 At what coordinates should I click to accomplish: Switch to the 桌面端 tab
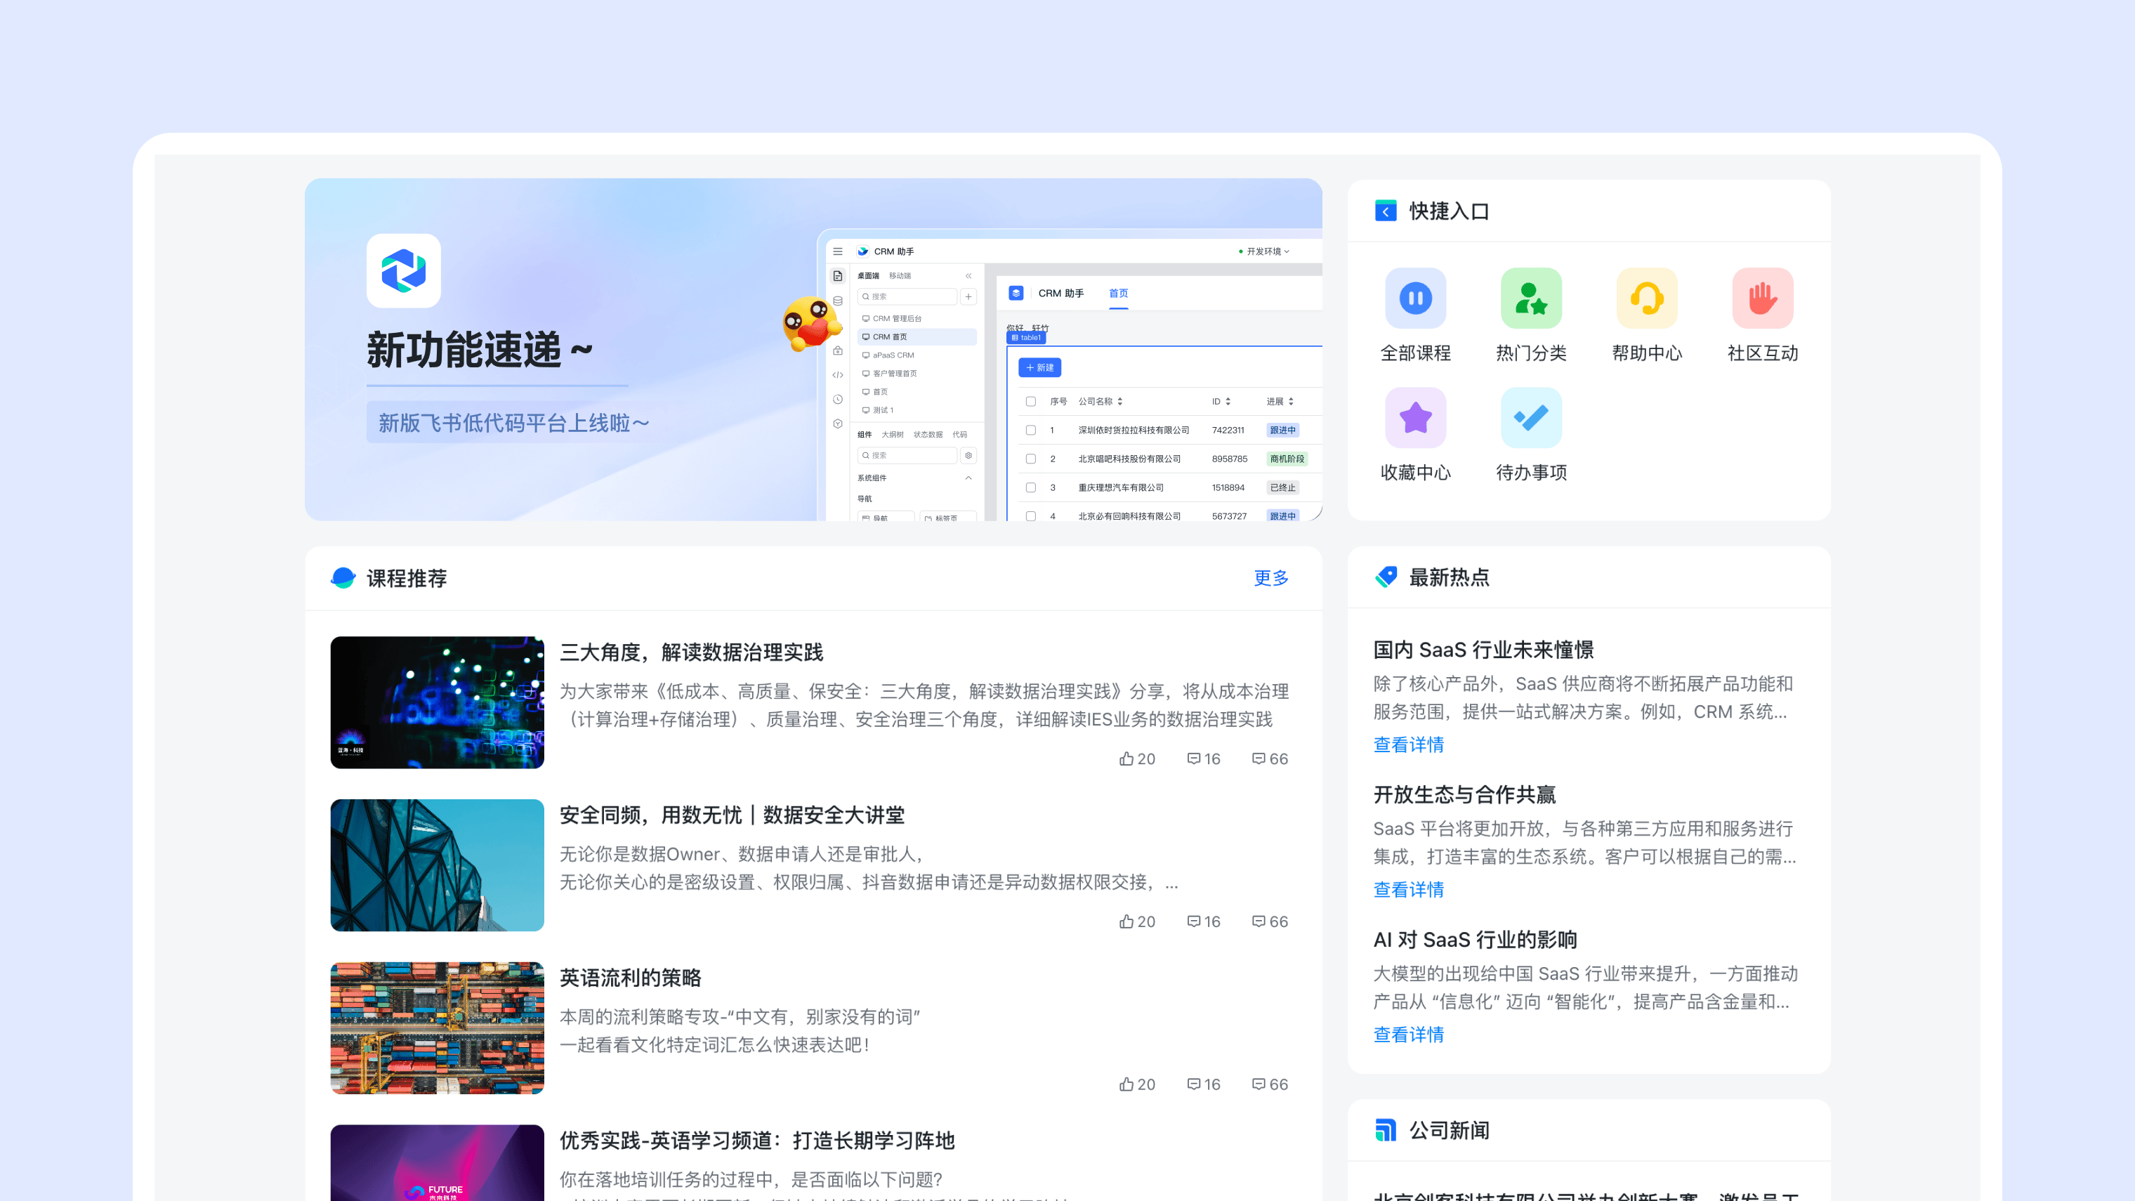pos(868,276)
